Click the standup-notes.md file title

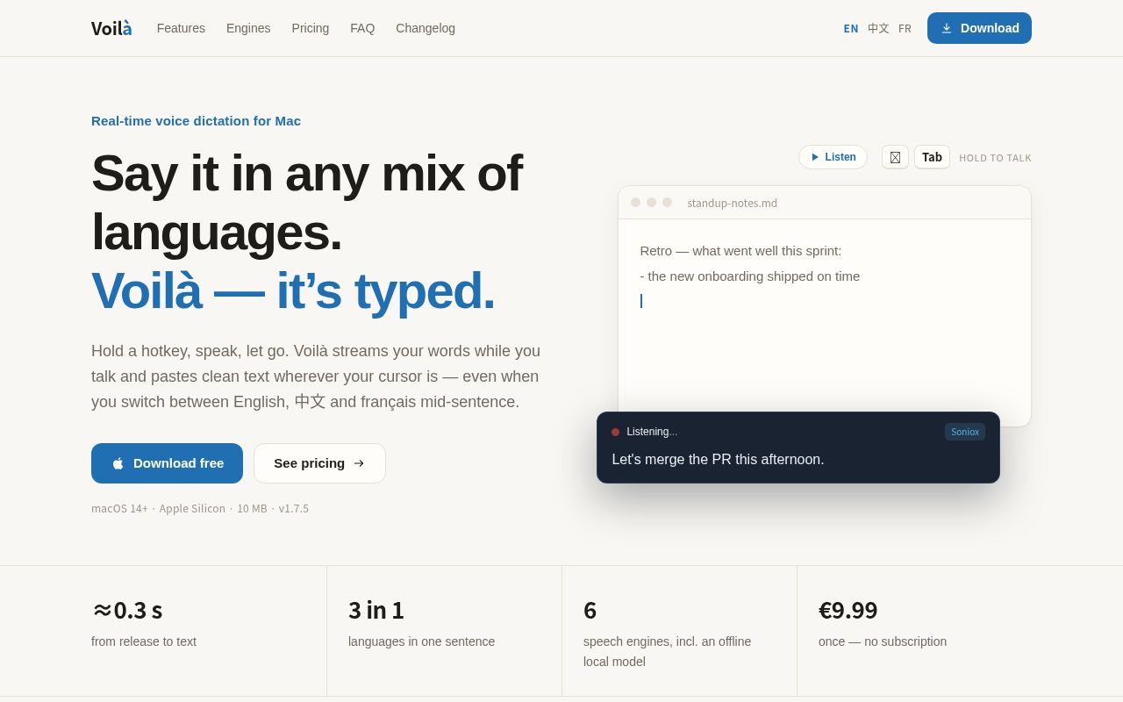coord(732,204)
